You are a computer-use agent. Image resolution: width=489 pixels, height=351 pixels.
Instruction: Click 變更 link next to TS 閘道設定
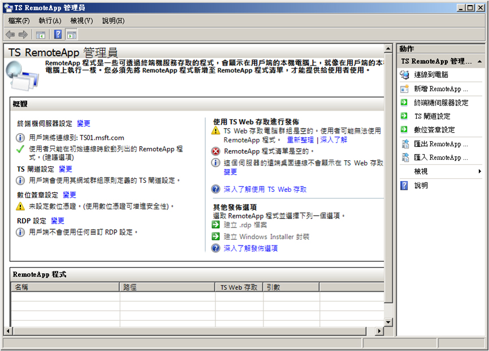coord(66,169)
